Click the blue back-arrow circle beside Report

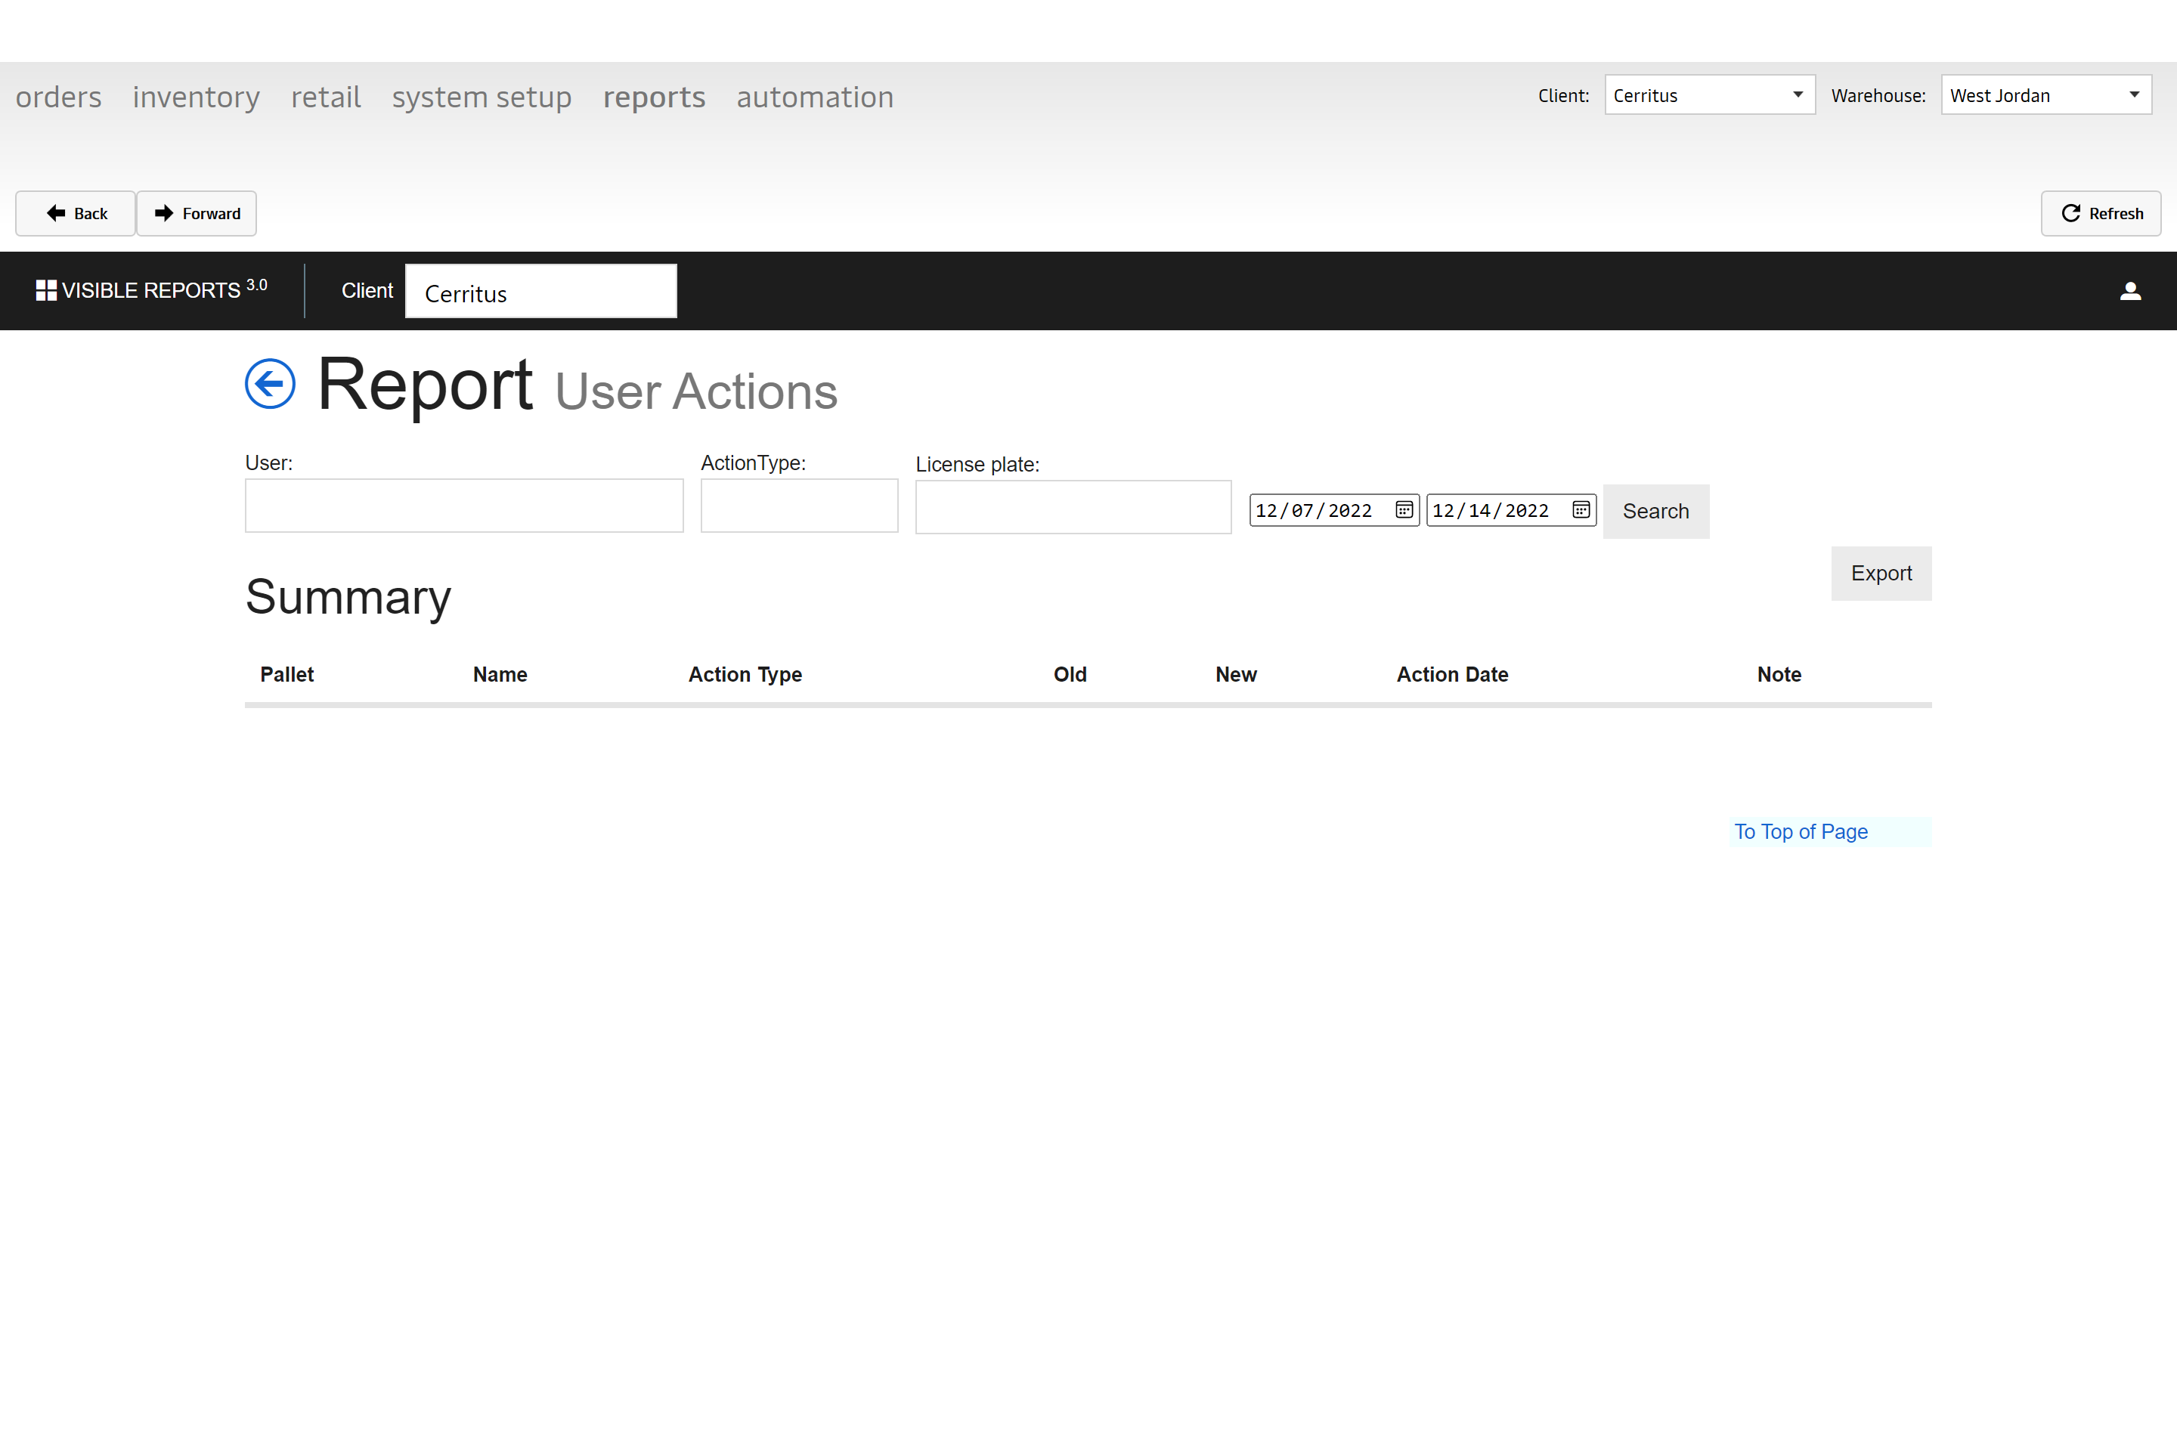click(271, 383)
